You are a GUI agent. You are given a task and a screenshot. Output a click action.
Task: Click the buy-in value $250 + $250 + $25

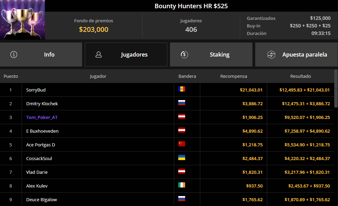point(310,26)
